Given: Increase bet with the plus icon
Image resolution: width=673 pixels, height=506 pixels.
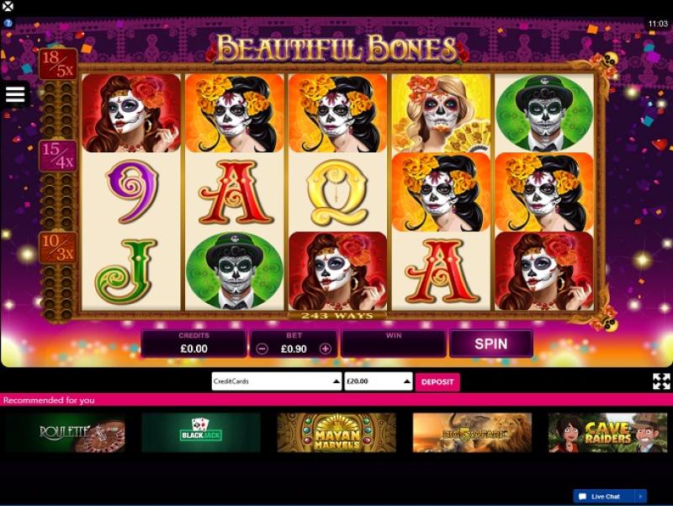Looking at the screenshot, I should 326,349.
